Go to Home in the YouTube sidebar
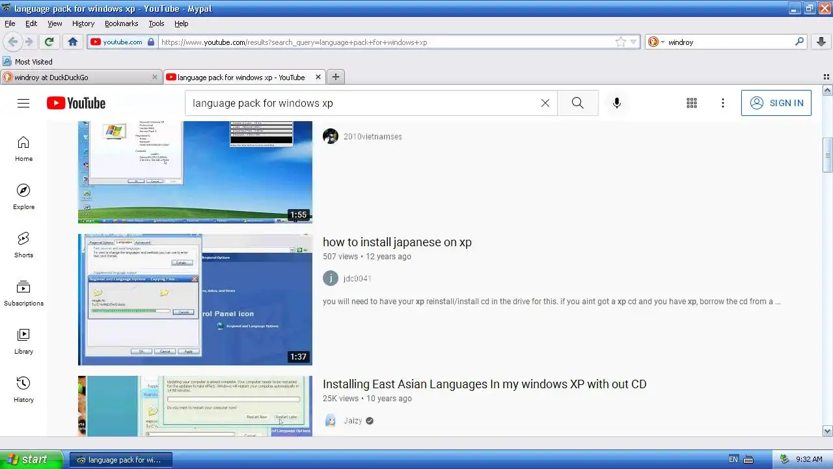This screenshot has height=469, width=833. pos(23,149)
